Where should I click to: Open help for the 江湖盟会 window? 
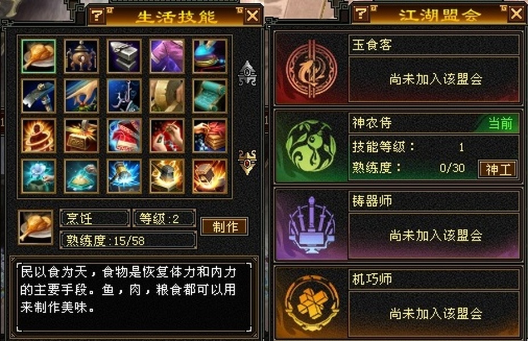coord(361,14)
